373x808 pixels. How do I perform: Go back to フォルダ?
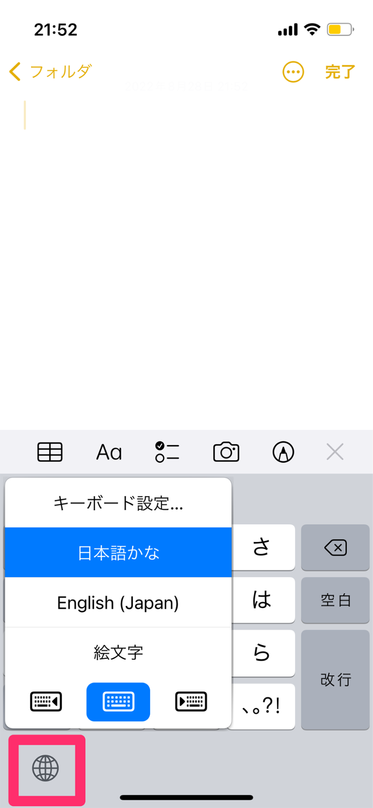50,71
